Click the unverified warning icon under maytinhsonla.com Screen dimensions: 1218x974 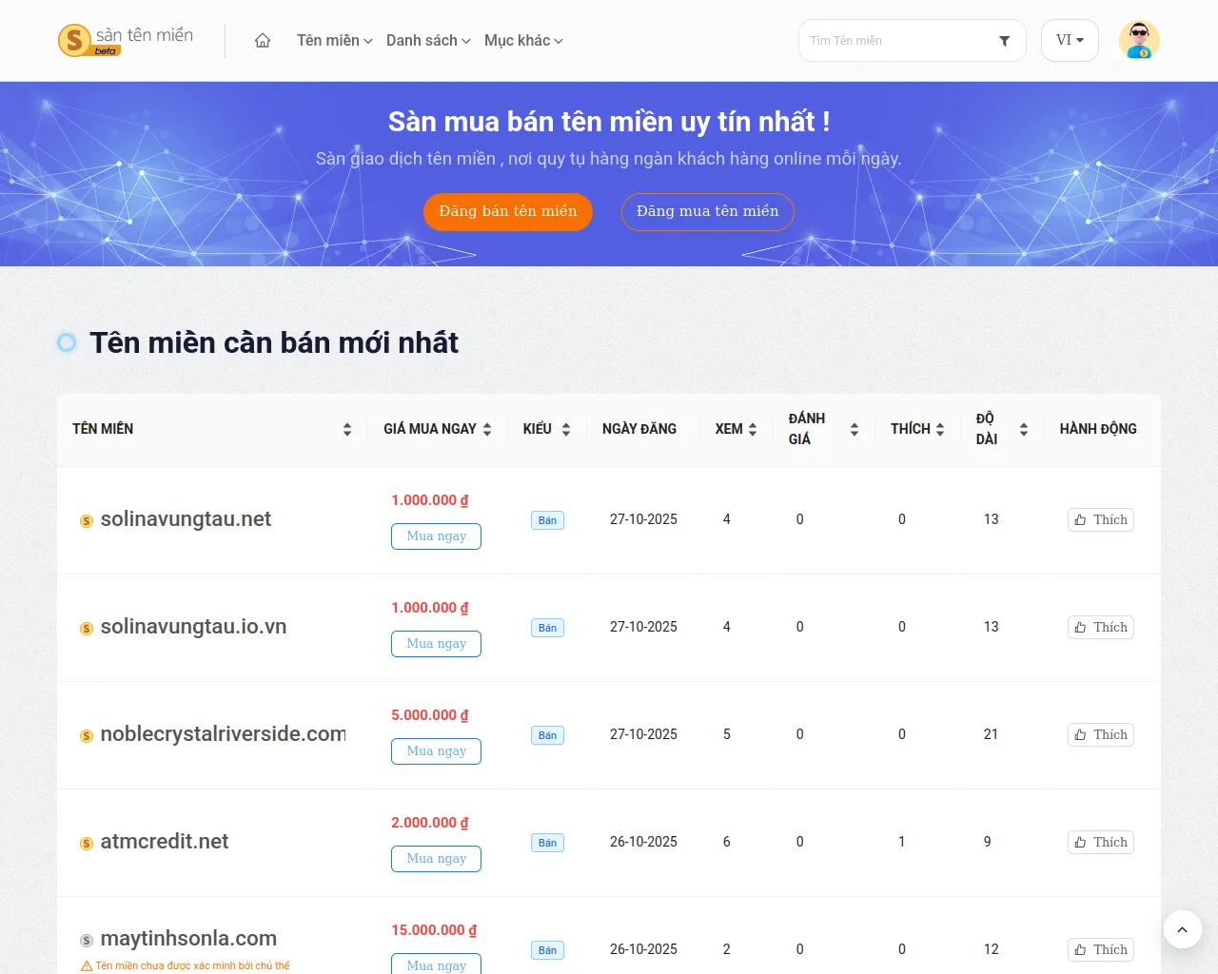coord(87,965)
